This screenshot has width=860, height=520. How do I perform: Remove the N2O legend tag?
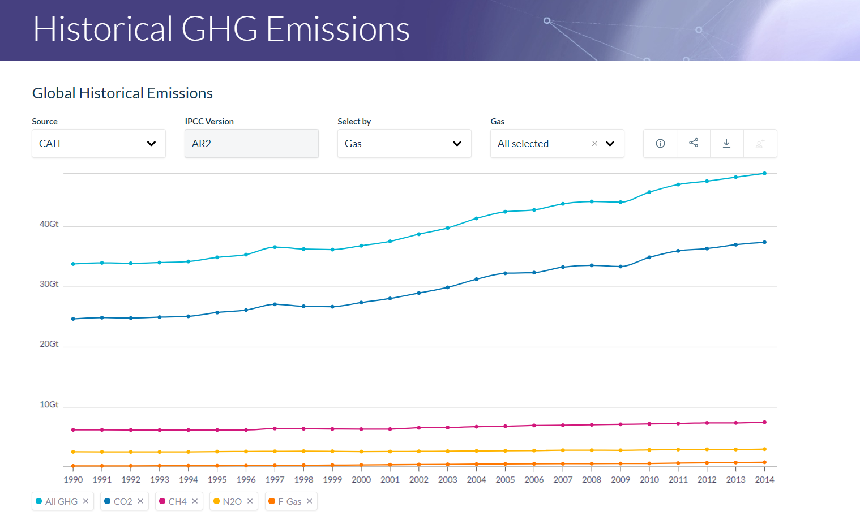tap(250, 501)
